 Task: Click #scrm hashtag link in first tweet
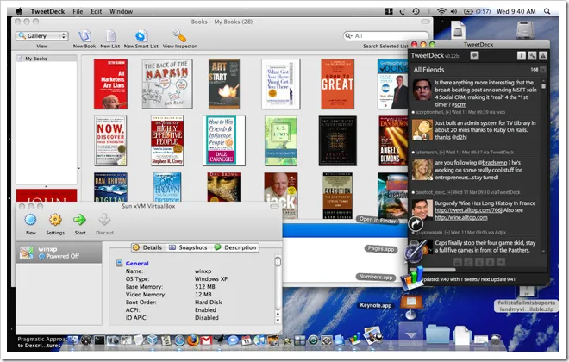tap(459, 104)
